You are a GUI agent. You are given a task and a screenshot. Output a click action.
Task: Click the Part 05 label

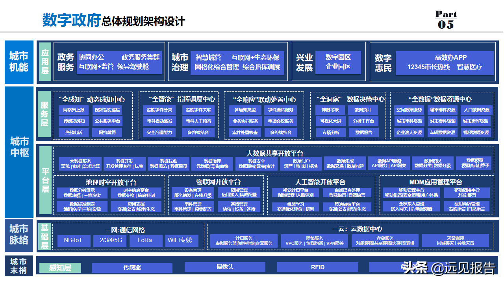(446, 20)
